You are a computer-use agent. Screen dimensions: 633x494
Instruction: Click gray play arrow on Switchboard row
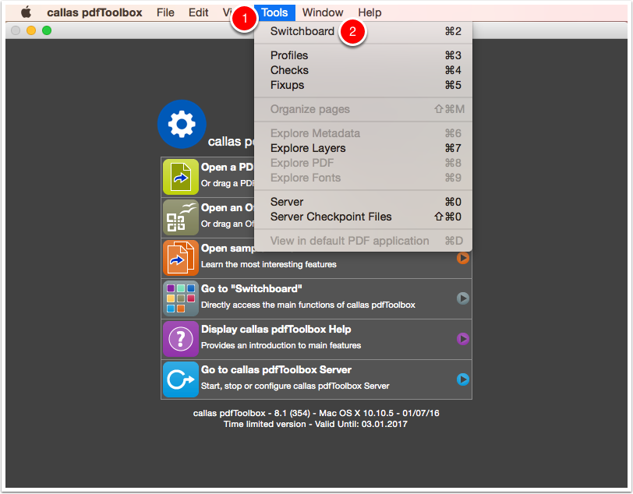coord(462,298)
